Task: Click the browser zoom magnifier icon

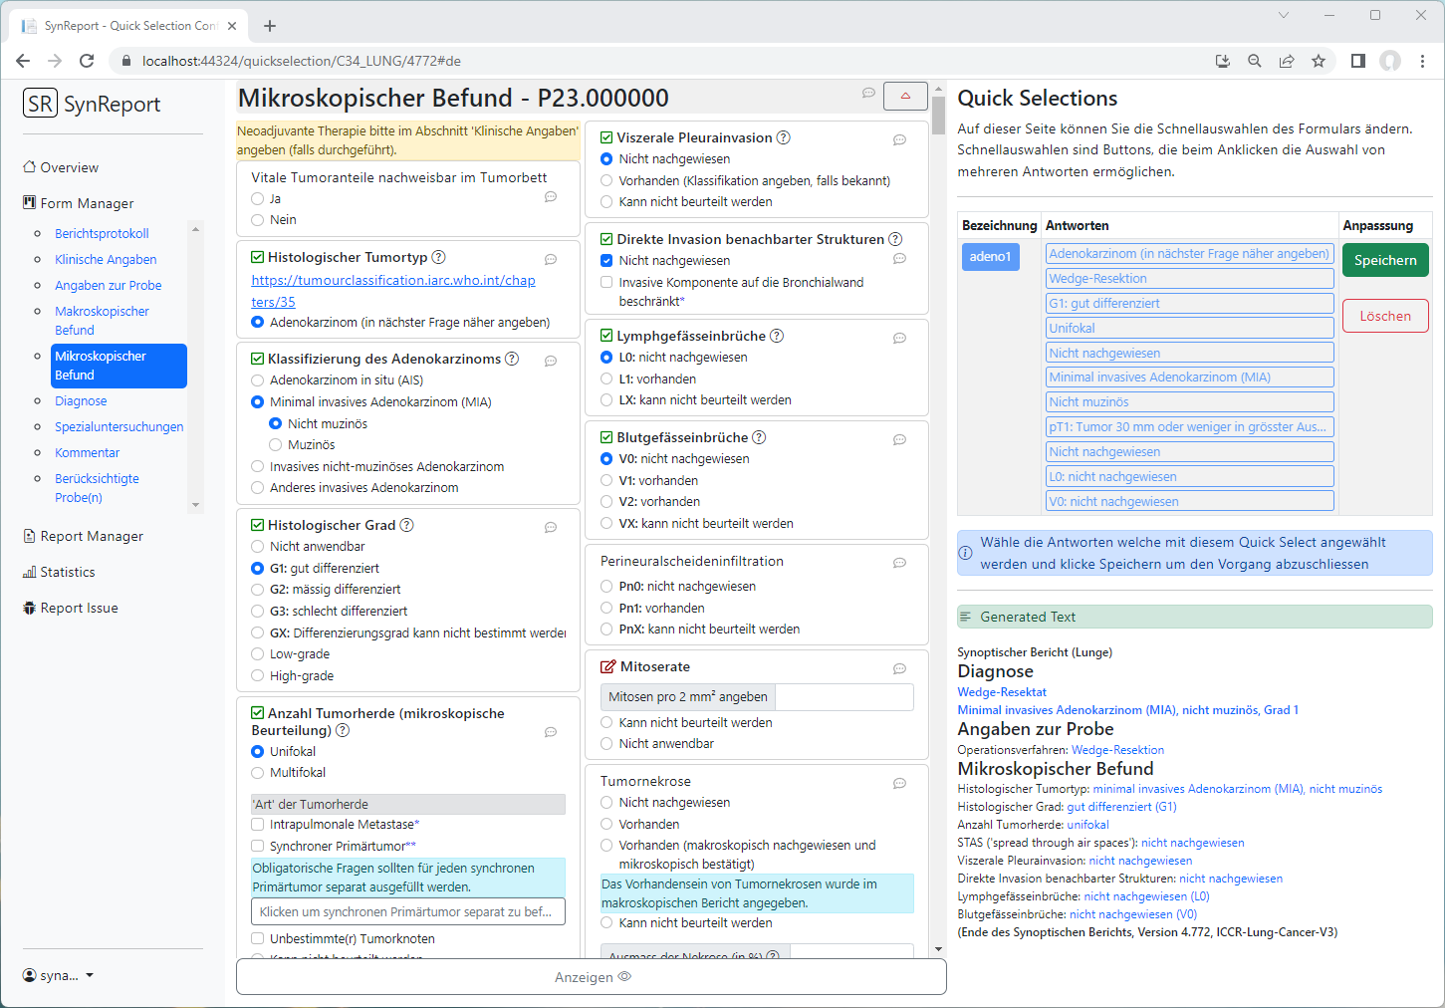Action: click(1255, 61)
